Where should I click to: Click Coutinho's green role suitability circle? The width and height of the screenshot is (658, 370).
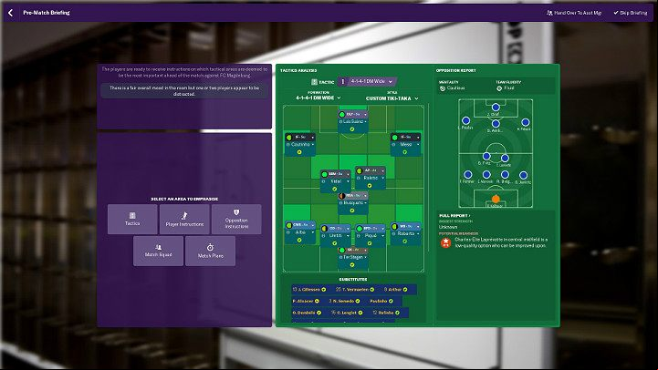tap(289, 138)
